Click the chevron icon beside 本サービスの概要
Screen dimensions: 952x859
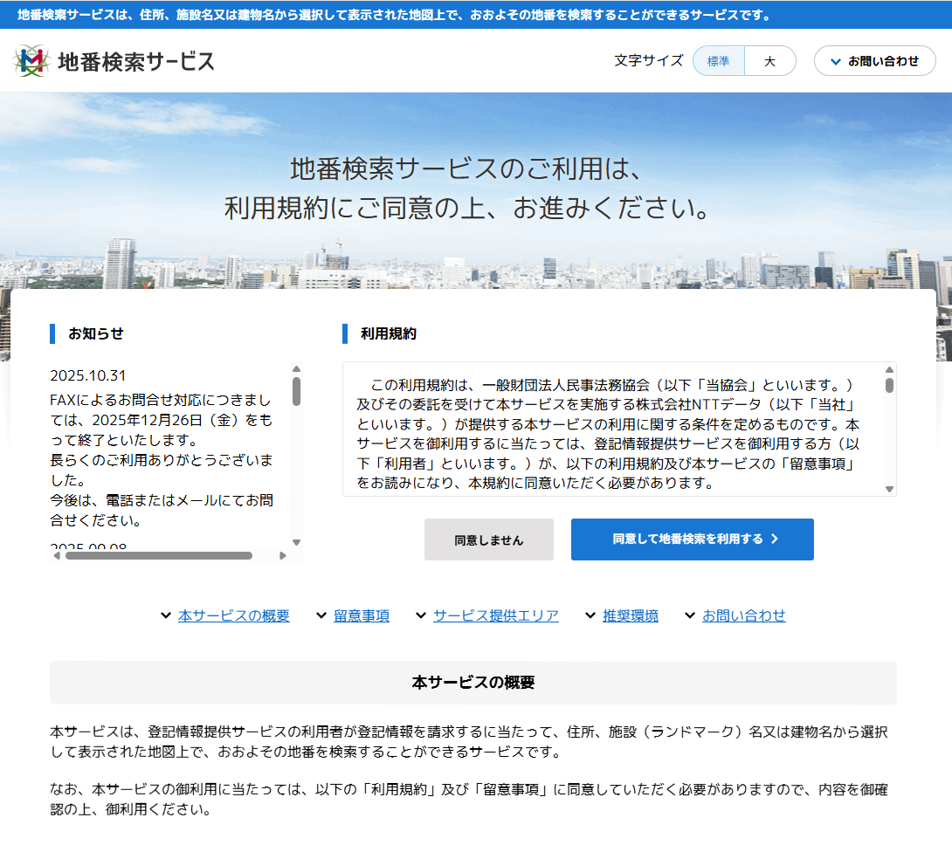[x=166, y=615]
